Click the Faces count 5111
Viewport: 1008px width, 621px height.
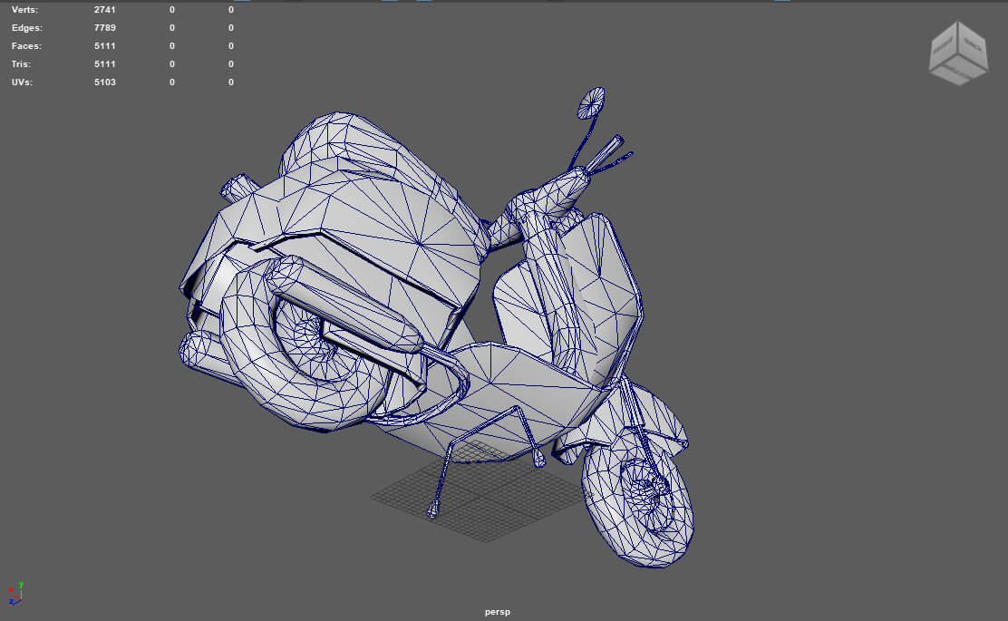(105, 45)
